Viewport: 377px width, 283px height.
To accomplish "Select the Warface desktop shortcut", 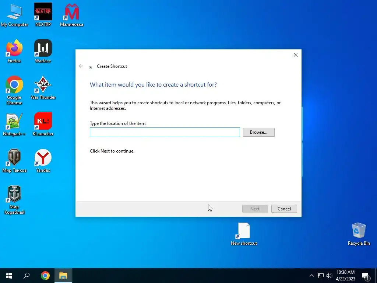I will (43, 51).
